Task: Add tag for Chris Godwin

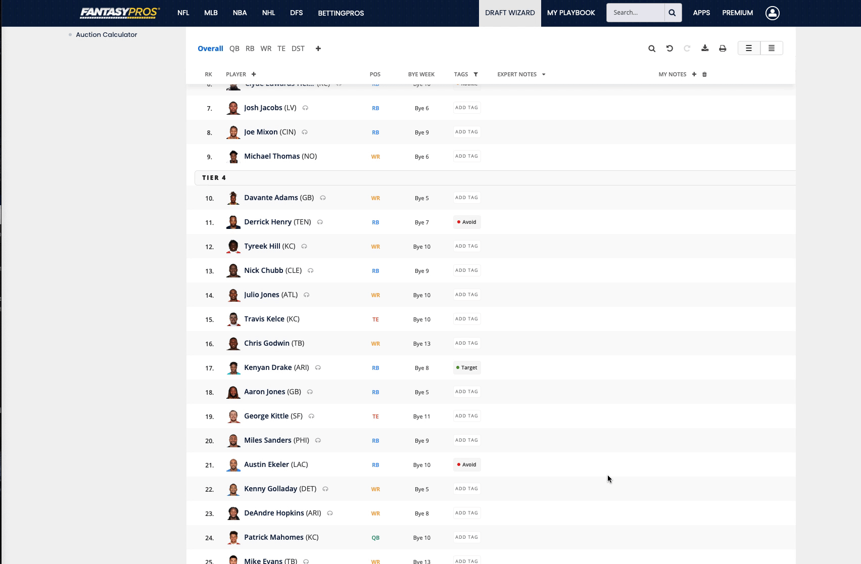Action: [x=466, y=343]
